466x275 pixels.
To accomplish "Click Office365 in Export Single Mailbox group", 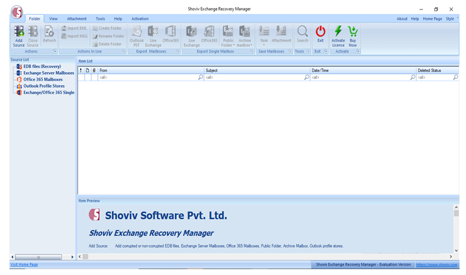I will pos(209,34).
